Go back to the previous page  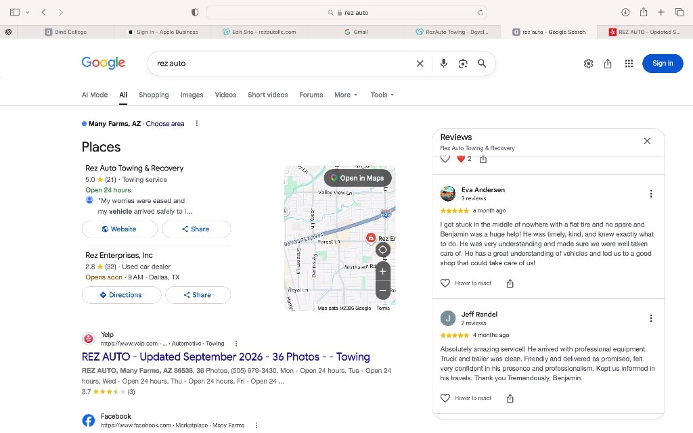point(44,12)
